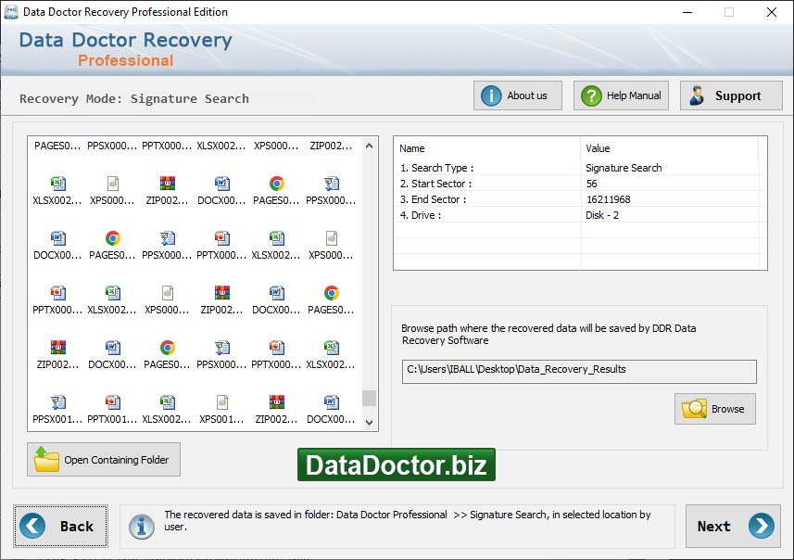Screen dimensions: 794x560
Task: Go Back to the previous step
Action: [x=61, y=526]
